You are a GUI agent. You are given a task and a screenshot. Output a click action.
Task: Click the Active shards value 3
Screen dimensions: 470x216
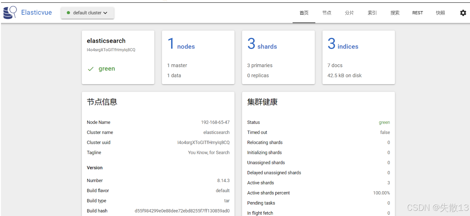tap(389, 183)
